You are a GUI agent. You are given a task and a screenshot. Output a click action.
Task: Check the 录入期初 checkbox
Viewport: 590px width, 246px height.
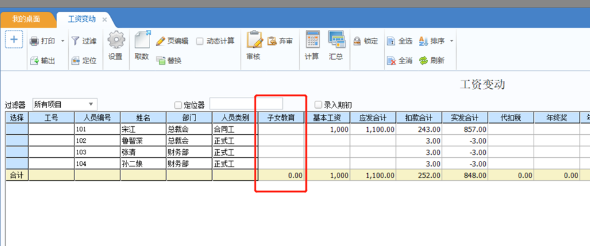click(318, 105)
